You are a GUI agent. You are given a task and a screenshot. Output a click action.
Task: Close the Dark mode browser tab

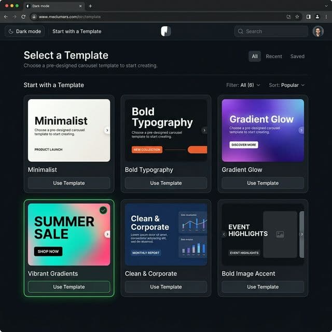click(80, 6)
